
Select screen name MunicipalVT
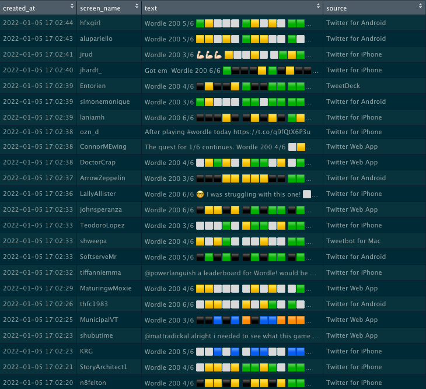[99, 320]
